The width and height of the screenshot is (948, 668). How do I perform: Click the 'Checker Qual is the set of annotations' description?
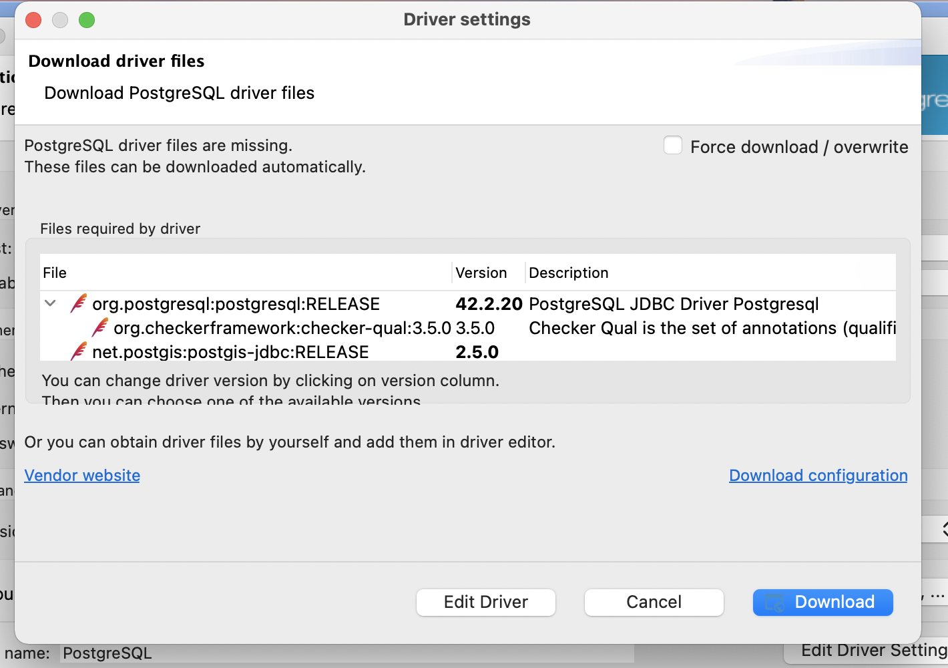click(x=712, y=328)
